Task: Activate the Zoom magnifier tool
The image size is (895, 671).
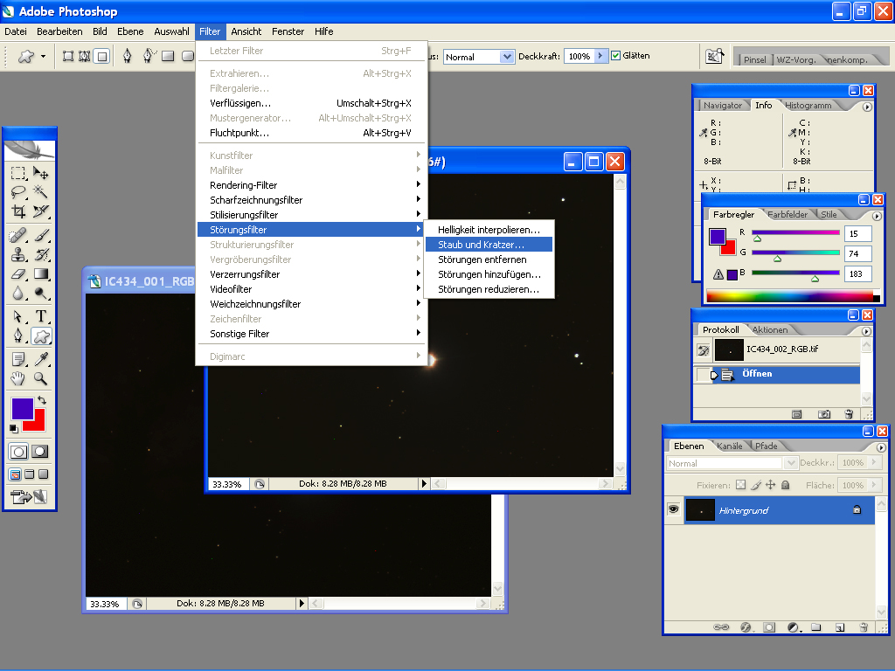Action: pos(40,378)
